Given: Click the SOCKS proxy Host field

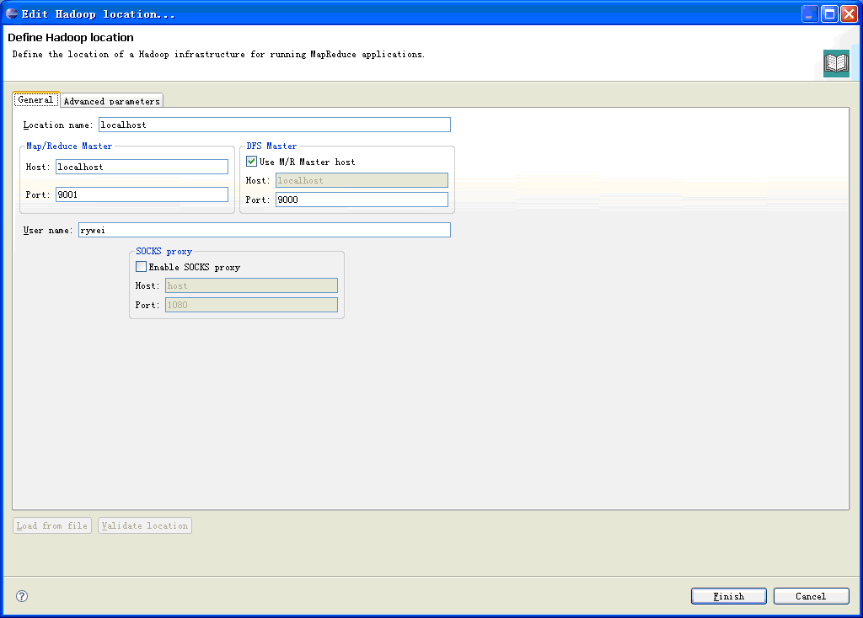Looking at the screenshot, I should tap(251, 285).
